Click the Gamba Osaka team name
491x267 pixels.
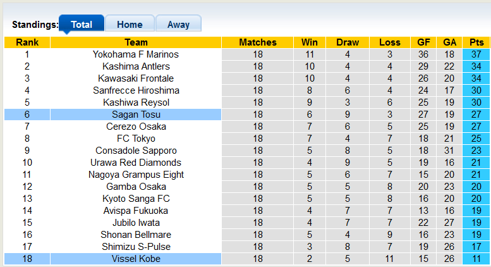coord(136,187)
